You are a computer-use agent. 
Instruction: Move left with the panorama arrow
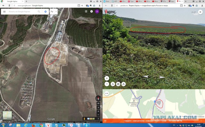click(146, 77)
